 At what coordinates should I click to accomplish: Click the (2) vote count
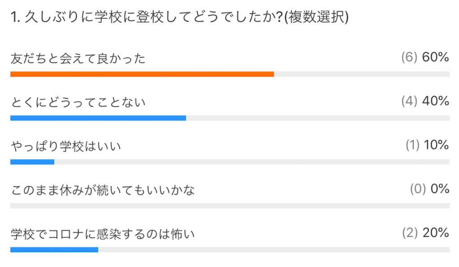point(410,233)
